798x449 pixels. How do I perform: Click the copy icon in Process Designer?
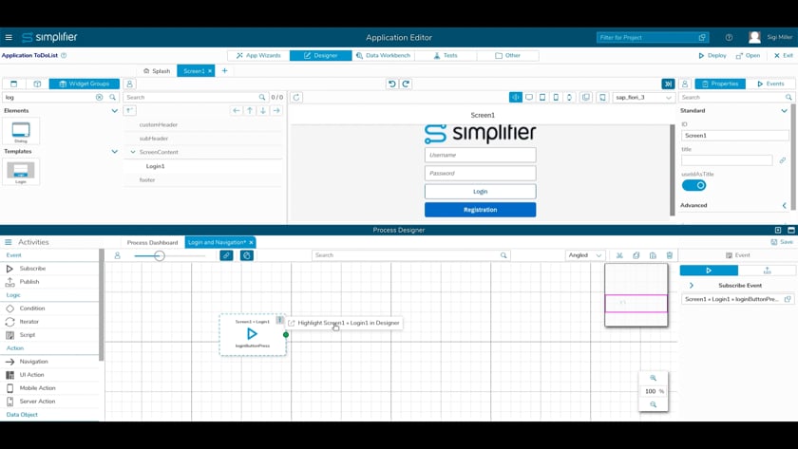(636, 255)
